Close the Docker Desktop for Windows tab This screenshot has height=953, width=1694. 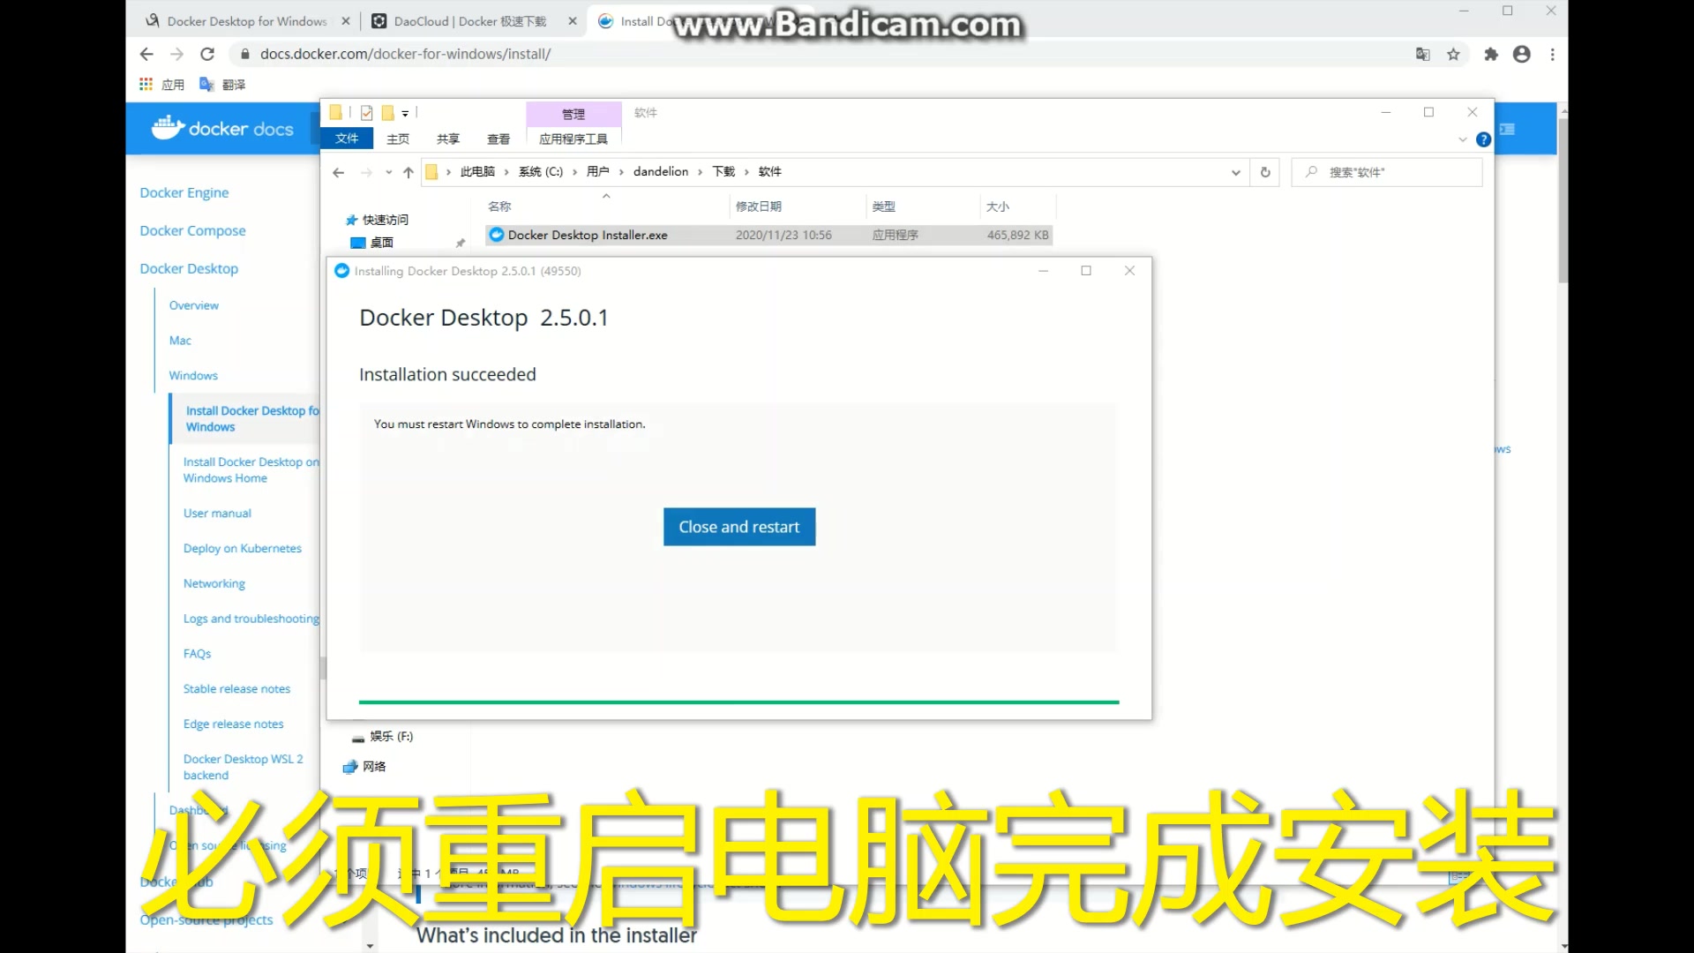tap(345, 21)
